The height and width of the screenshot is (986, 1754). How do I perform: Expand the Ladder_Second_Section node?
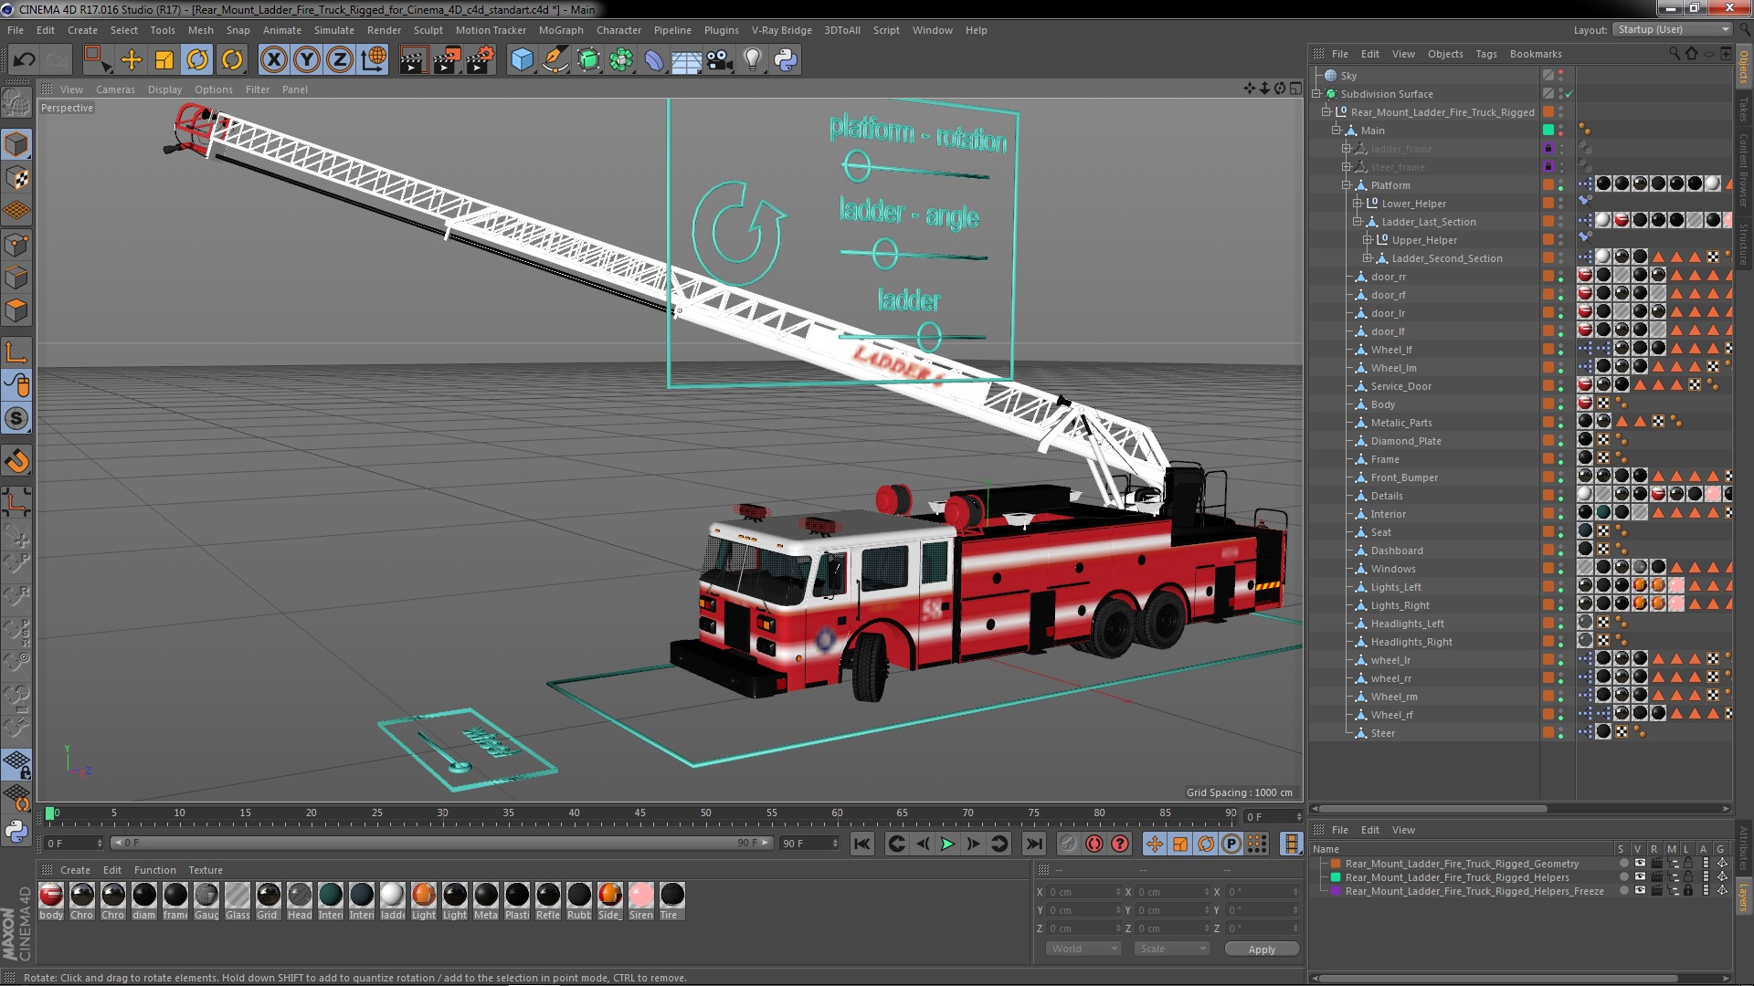click(1368, 258)
